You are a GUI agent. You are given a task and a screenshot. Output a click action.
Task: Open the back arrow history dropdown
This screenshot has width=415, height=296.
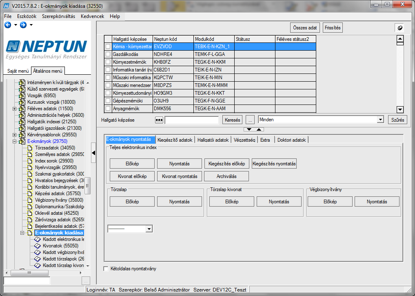pos(16,25)
